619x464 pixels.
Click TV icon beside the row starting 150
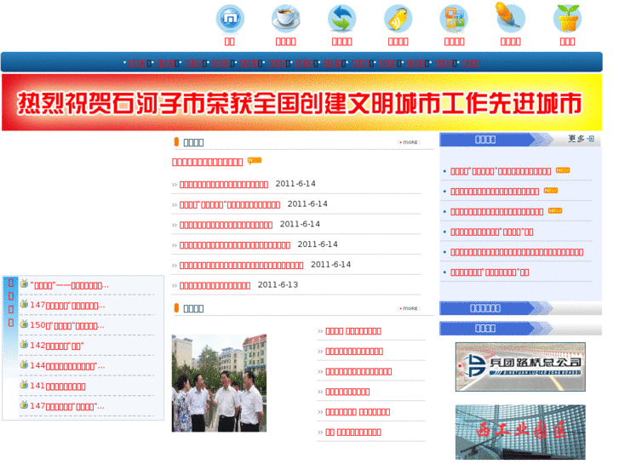pyautogui.click(x=24, y=324)
